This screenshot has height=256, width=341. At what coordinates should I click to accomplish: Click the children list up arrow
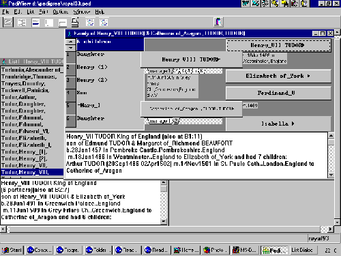71,42
